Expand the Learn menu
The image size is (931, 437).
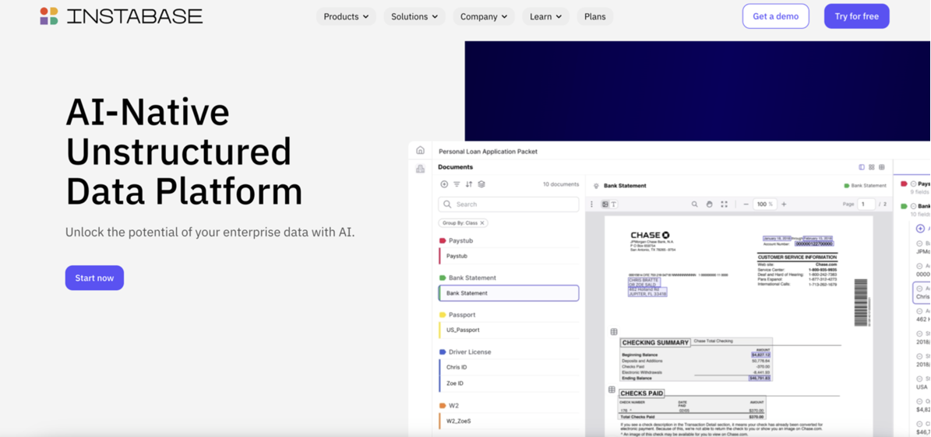point(545,16)
